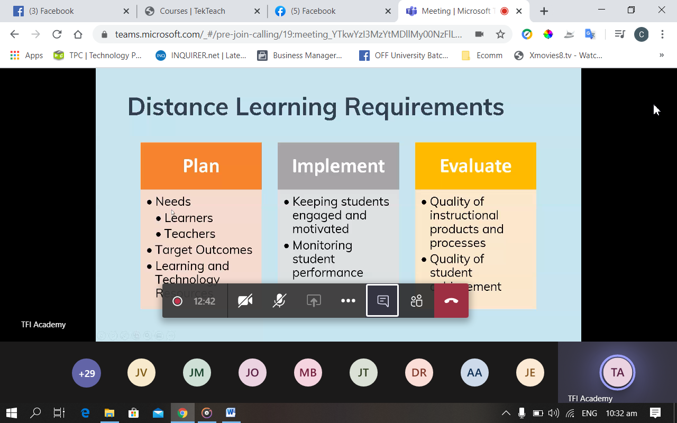Click the bookmarks overflow chevron
Image resolution: width=677 pixels, height=423 pixels.
point(662,55)
